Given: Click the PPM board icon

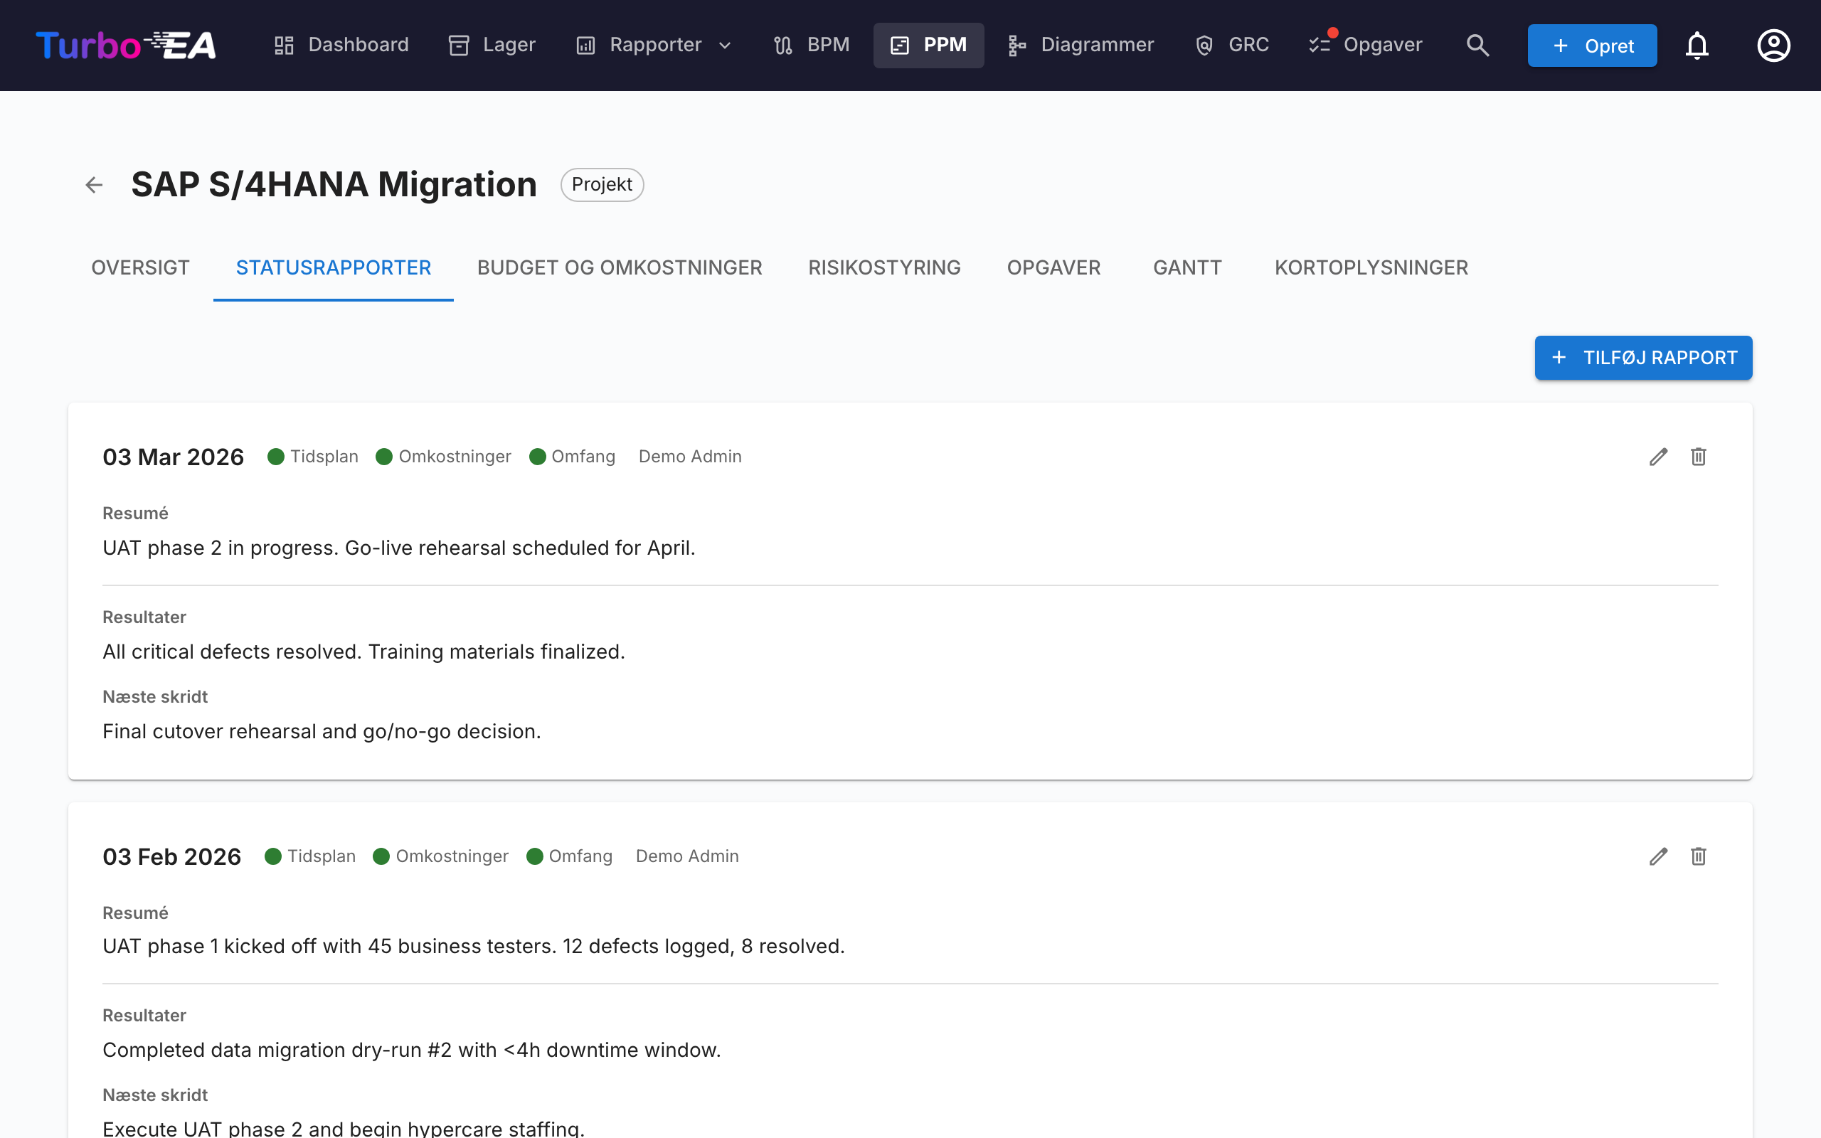Looking at the screenshot, I should pyautogui.click(x=900, y=45).
